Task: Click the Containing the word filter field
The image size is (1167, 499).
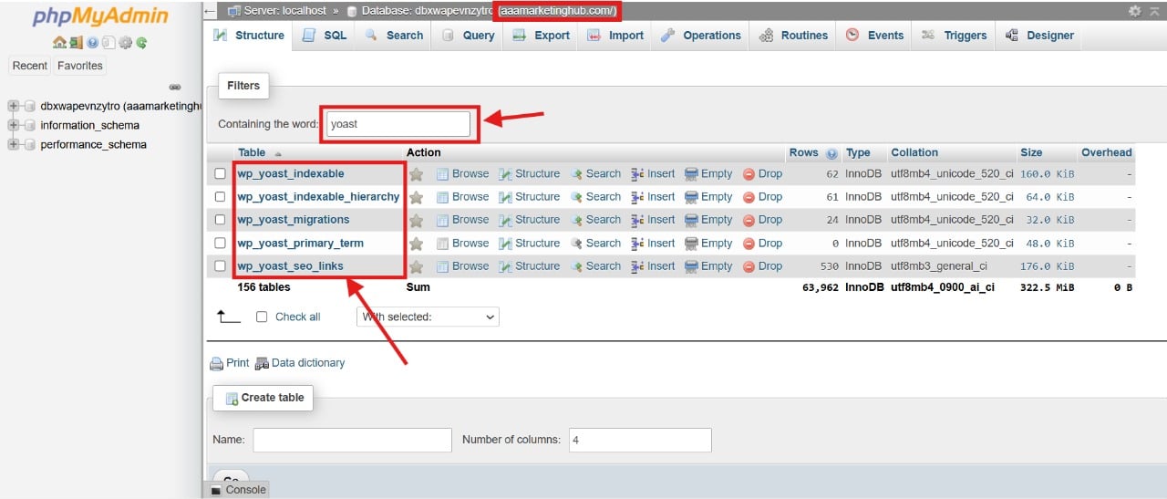Action: click(398, 124)
